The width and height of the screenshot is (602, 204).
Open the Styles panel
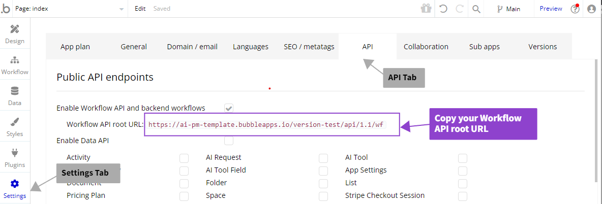click(x=15, y=127)
